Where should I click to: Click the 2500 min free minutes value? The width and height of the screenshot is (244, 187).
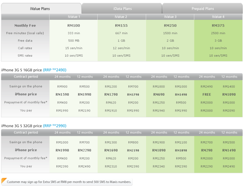[x=218, y=33]
